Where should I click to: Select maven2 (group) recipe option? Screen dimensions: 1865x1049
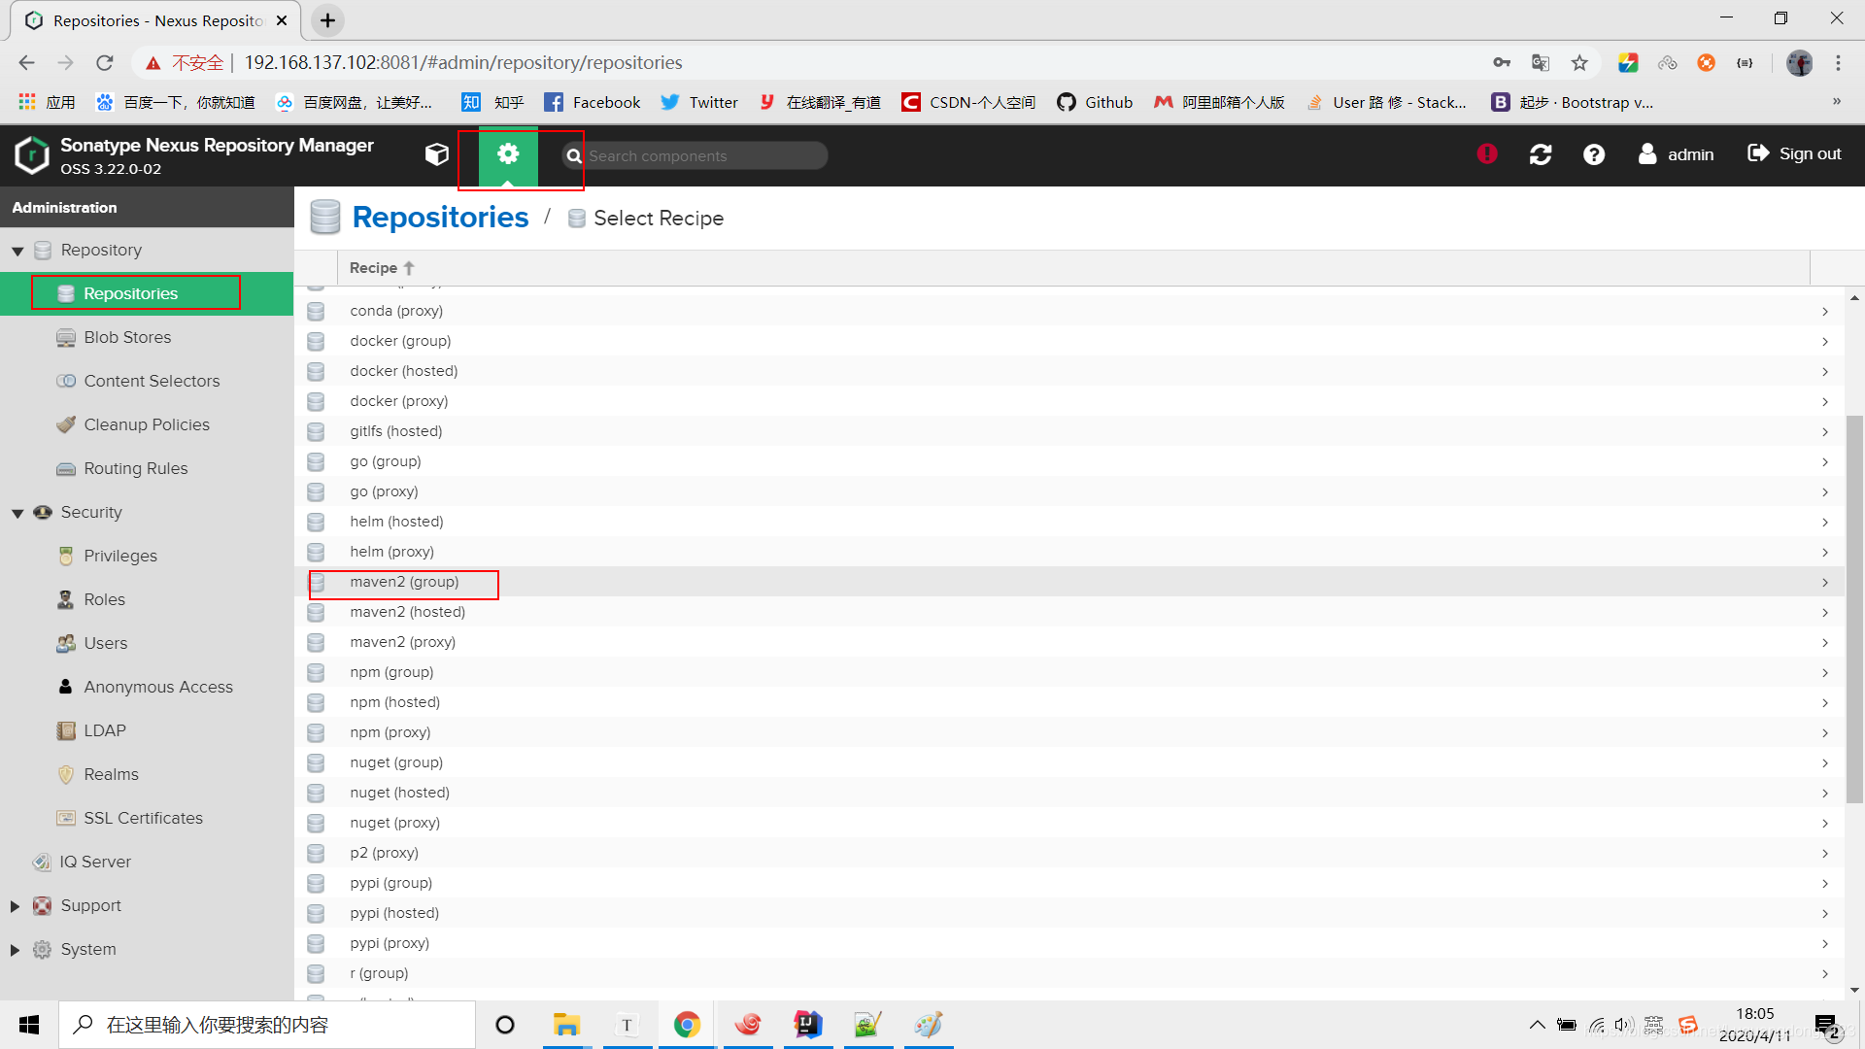403,582
